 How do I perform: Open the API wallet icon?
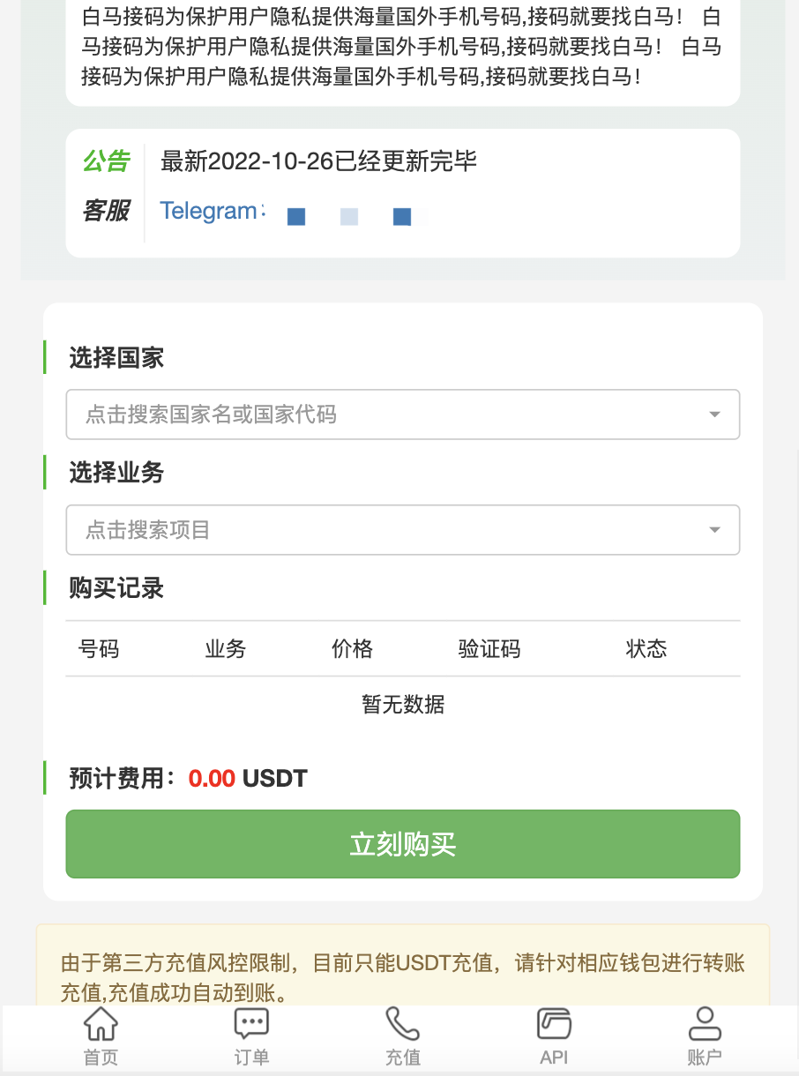click(x=554, y=1025)
